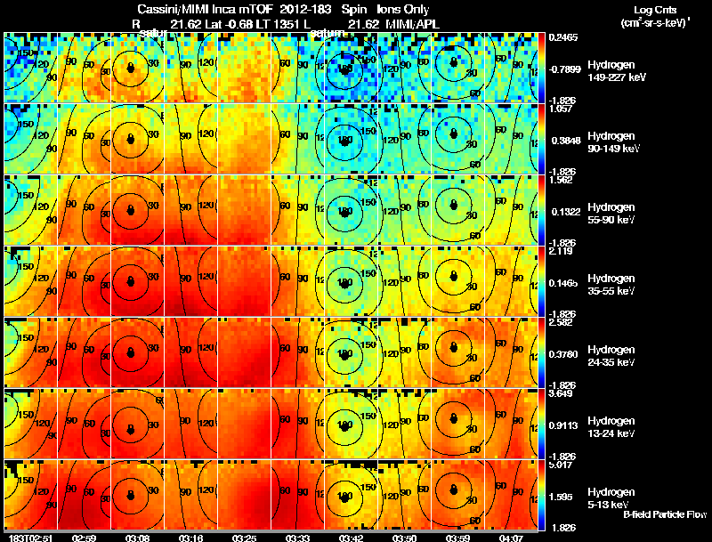Click the 2.119 color scale value
This screenshot has width=712, height=542.
point(561,251)
